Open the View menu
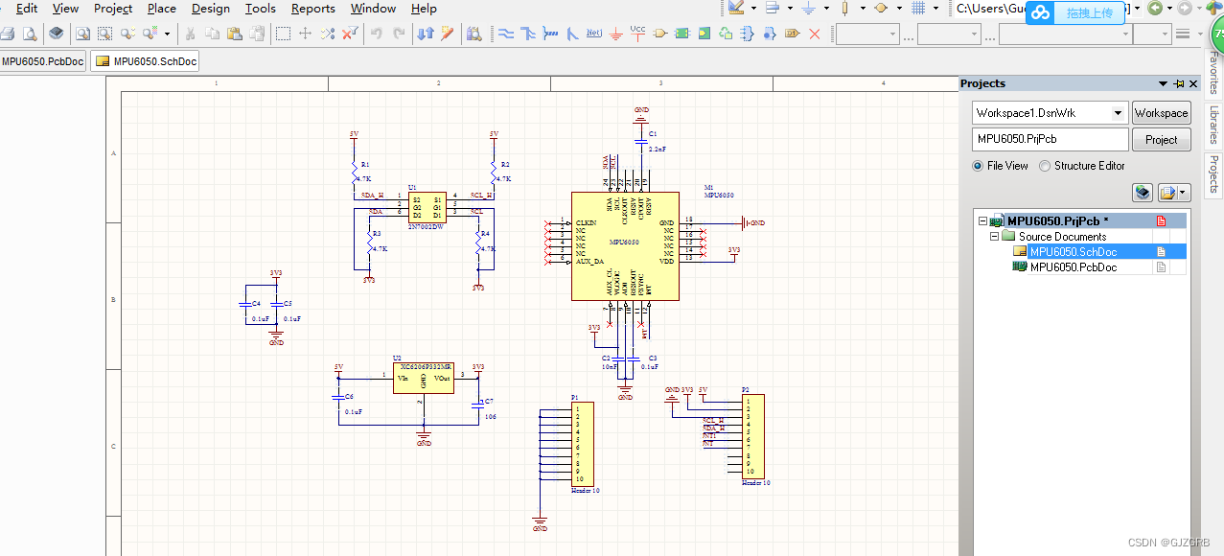 coord(65,9)
